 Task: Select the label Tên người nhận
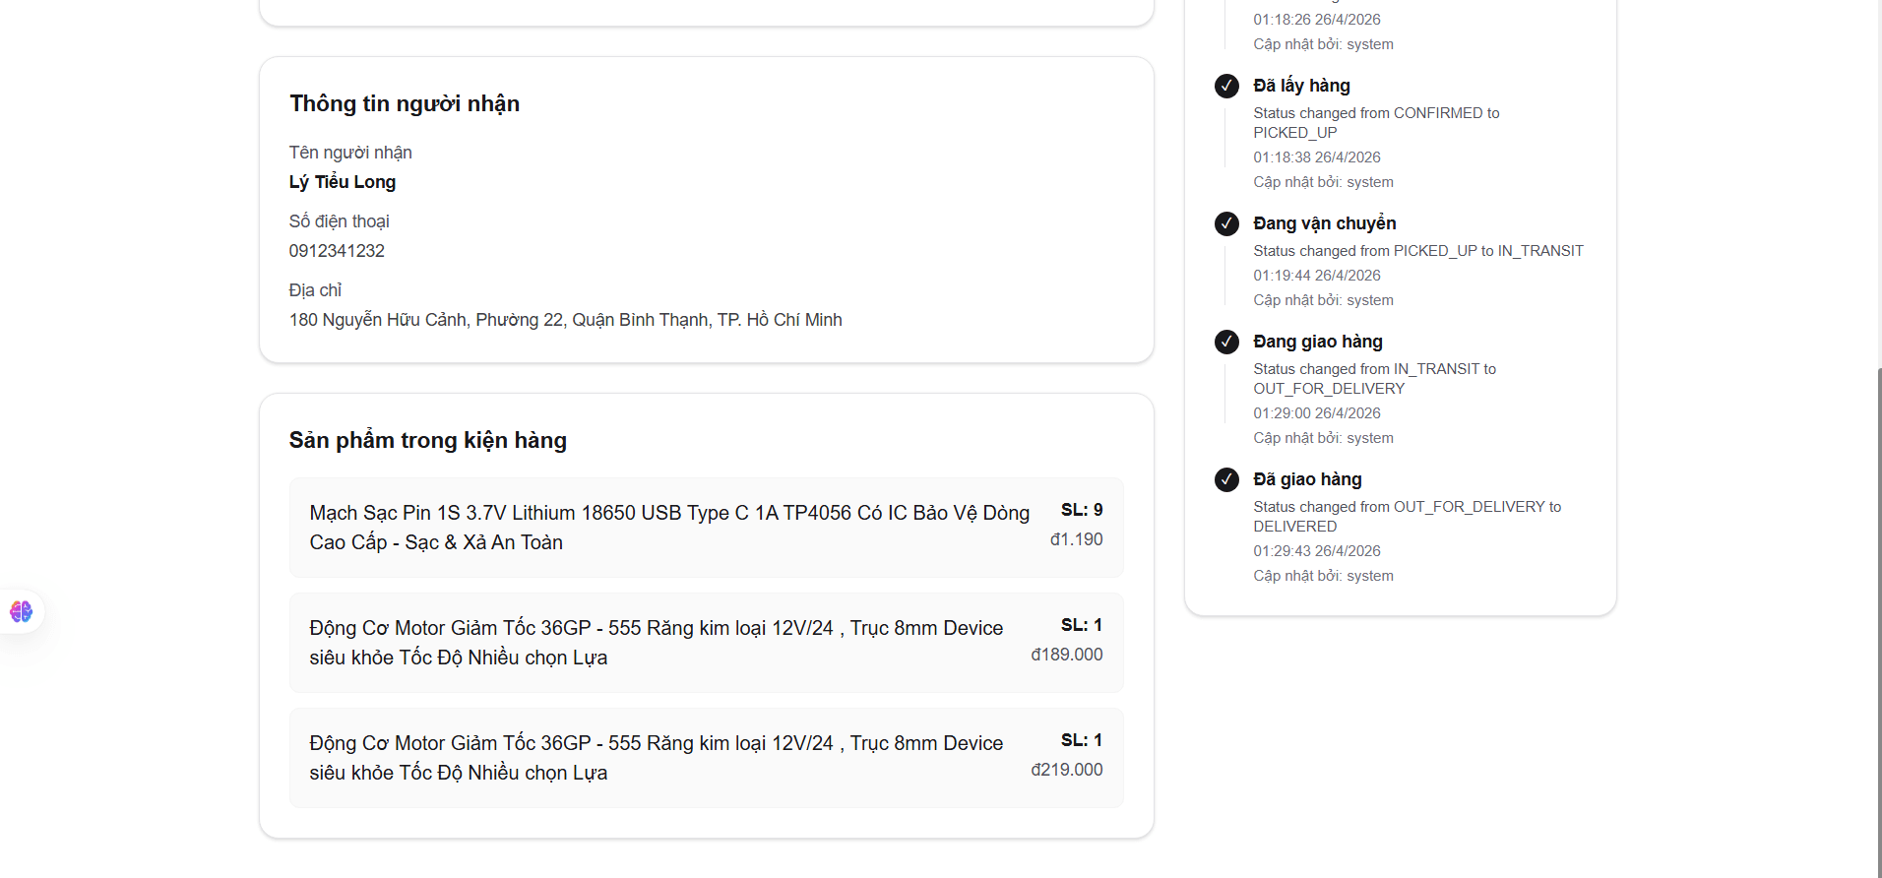point(350,153)
